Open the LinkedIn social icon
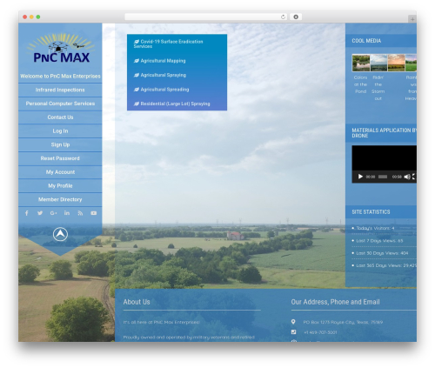 pyautogui.click(x=67, y=213)
